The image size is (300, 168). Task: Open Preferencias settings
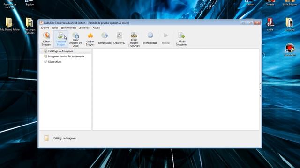pos(150,38)
